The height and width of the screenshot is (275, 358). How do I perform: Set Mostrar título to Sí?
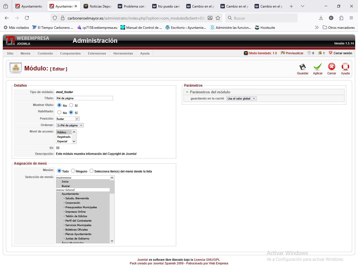coord(71,105)
